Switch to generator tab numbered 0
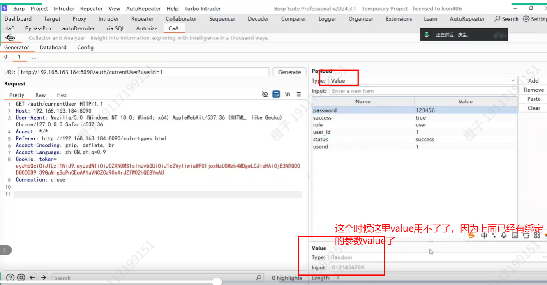Image resolution: width=547 pixels, height=285 pixels. (x=6, y=57)
